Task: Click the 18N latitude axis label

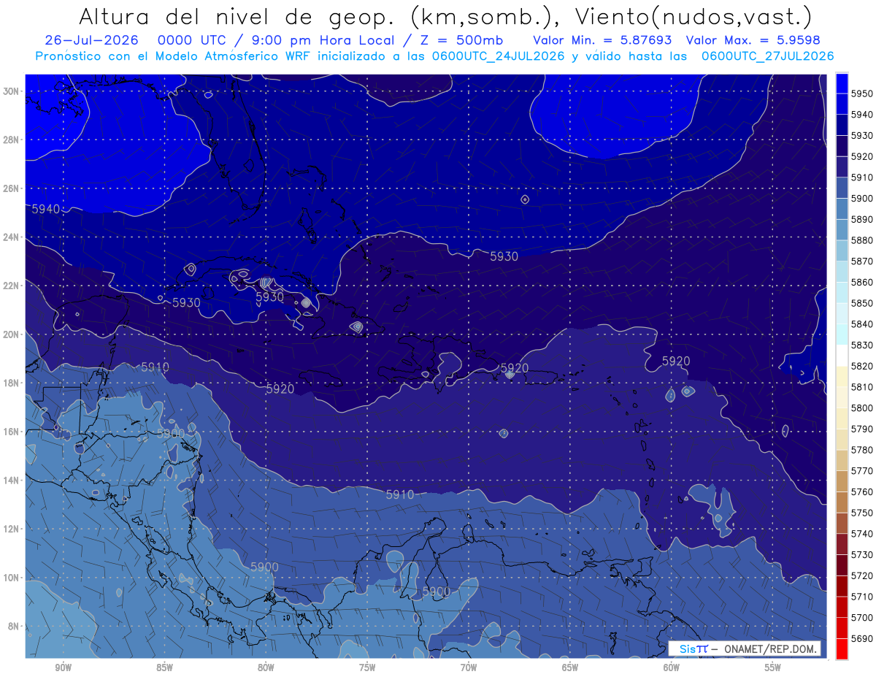Action: coord(11,383)
